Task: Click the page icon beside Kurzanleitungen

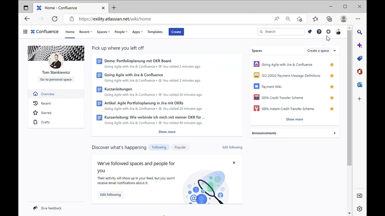Action: pyautogui.click(x=99, y=89)
